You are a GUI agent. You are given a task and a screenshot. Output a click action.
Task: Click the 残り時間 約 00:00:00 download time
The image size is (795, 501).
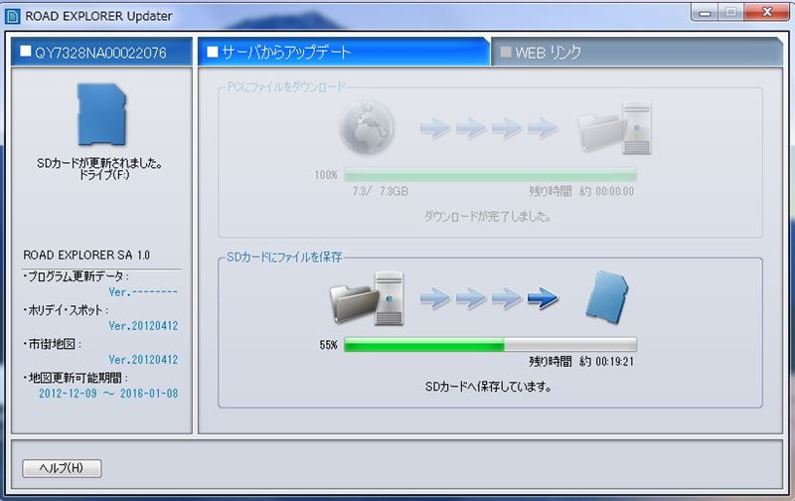(x=581, y=191)
